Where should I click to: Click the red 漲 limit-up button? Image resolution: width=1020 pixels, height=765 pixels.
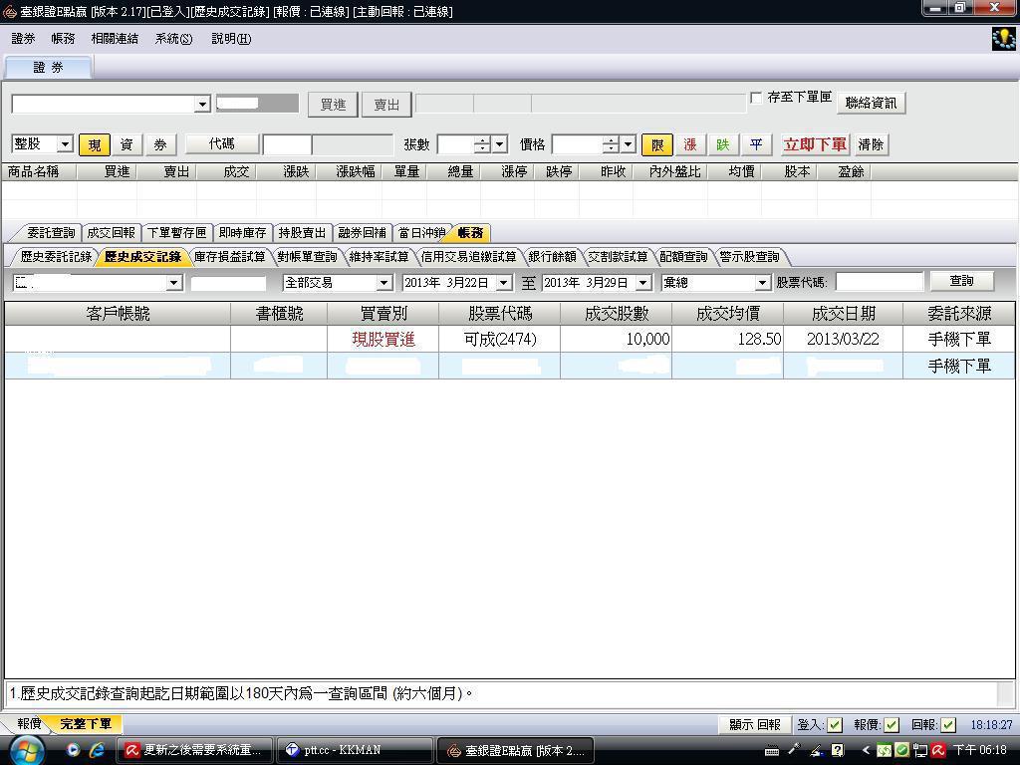[689, 144]
